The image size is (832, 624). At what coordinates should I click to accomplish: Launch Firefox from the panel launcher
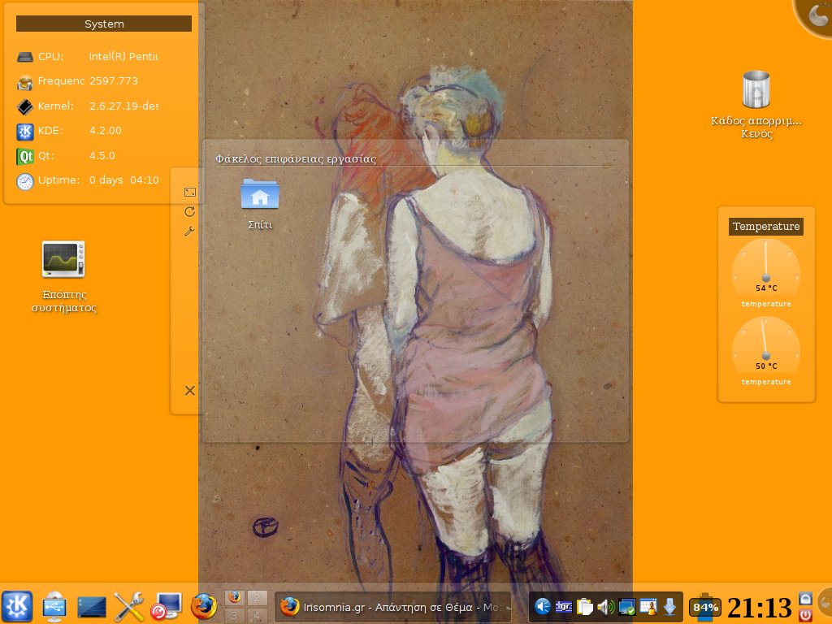(204, 606)
